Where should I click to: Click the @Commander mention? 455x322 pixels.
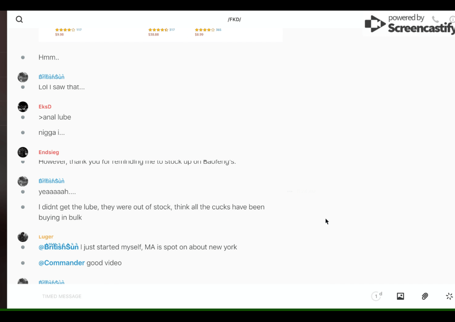tap(62, 263)
